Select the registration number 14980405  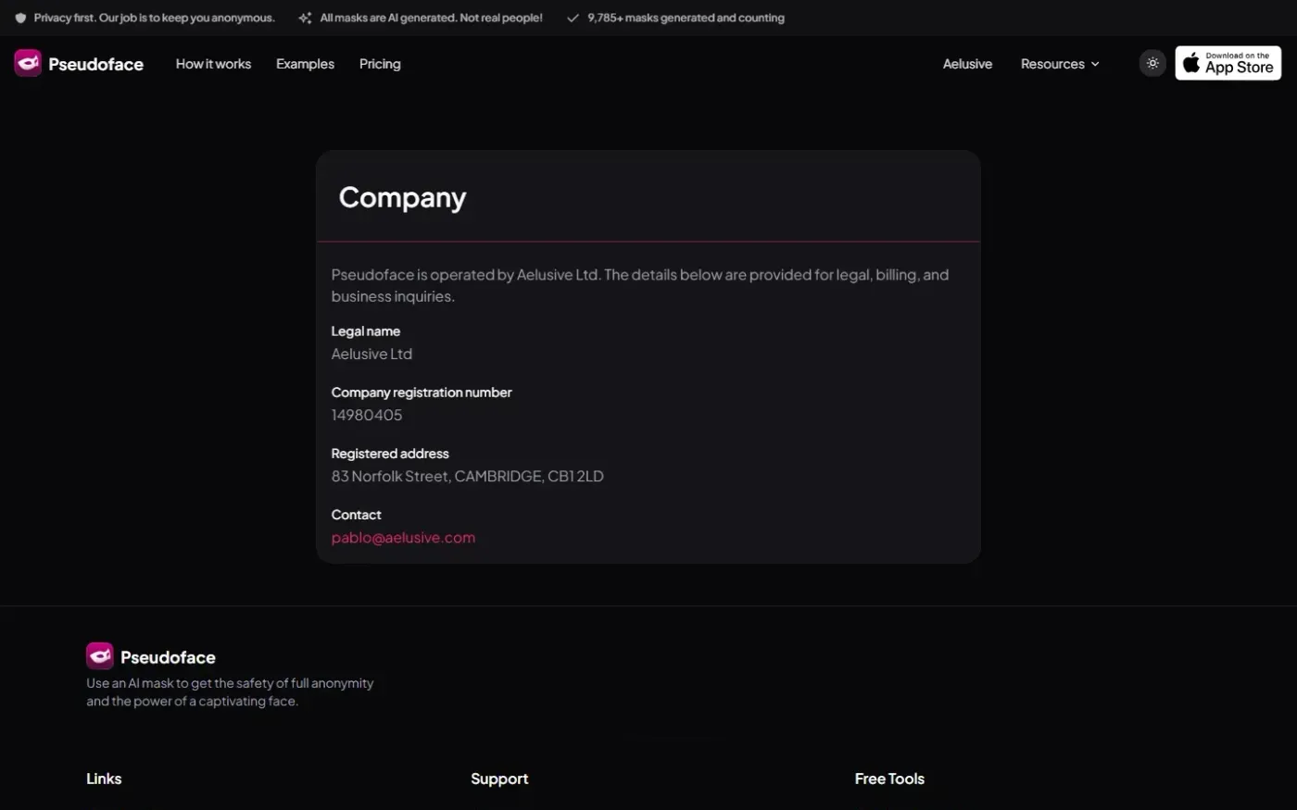click(x=367, y=415)
